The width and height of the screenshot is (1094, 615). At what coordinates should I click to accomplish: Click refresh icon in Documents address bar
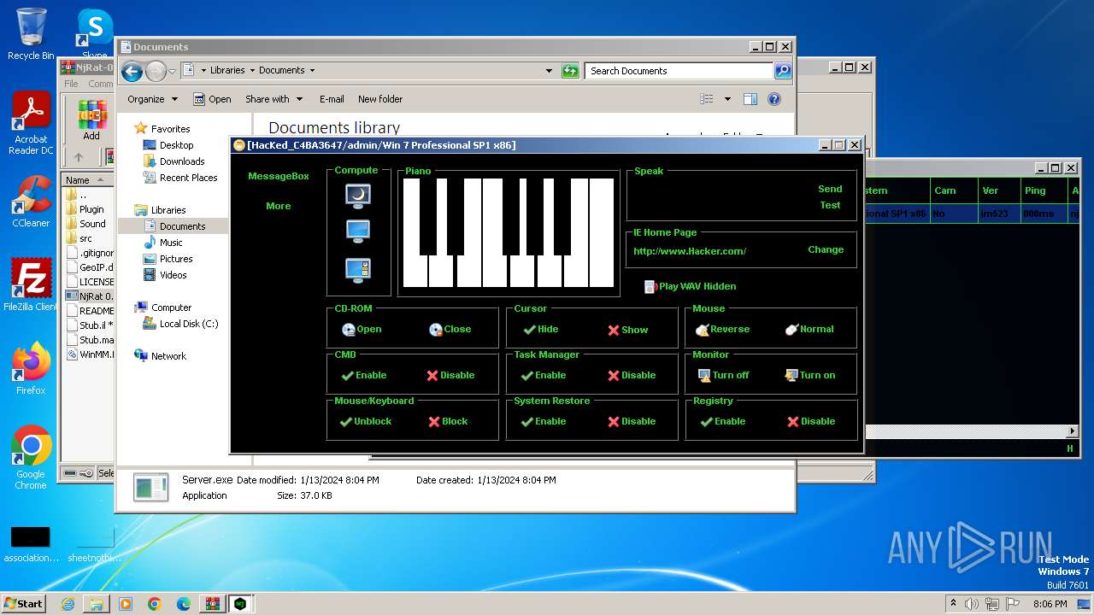coord(570,71)
